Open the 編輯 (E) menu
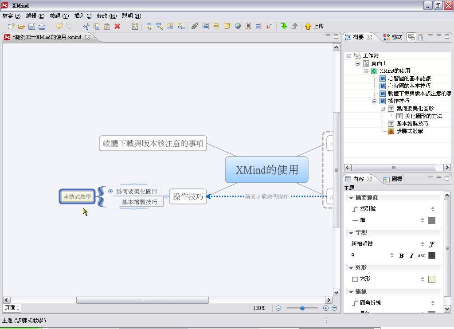 coord(35,16)
